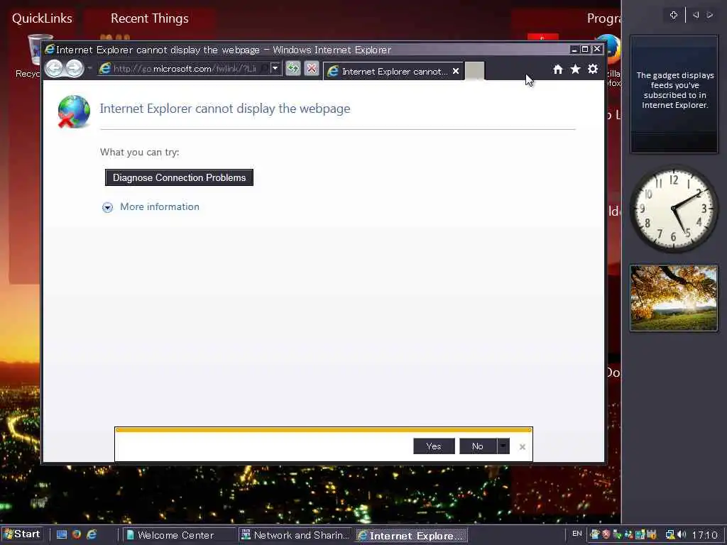Click sidebar previous gadgets arrow
727x545 pixels.
(696, 15)
